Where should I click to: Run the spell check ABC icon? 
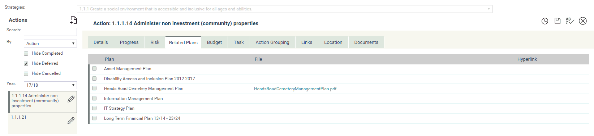coord(570,21)
